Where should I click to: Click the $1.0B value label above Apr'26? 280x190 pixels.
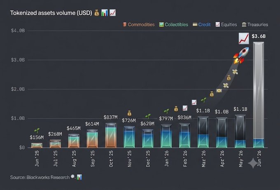point(222,112)
